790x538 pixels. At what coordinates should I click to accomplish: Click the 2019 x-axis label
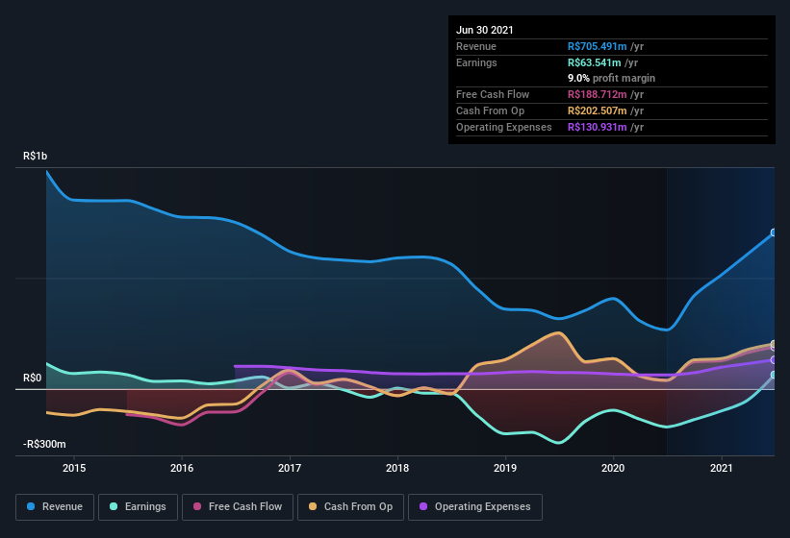click(x=505, y=468)
